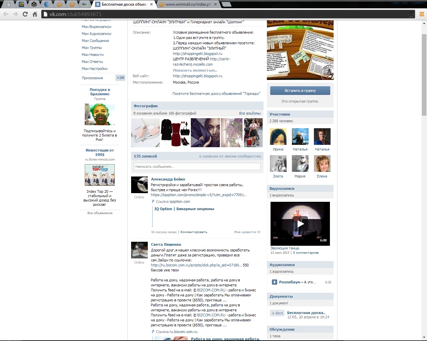Viewport: 427px width, 341px height.
Task: Click Александр Бойко's moon avatar
Action: coord(139,185)
